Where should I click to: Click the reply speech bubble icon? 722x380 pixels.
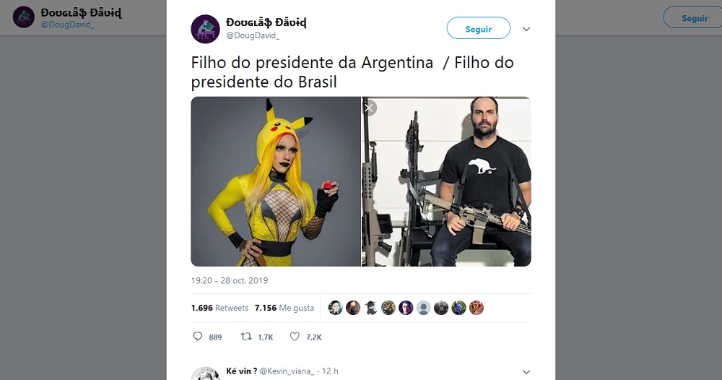(197, 337)
